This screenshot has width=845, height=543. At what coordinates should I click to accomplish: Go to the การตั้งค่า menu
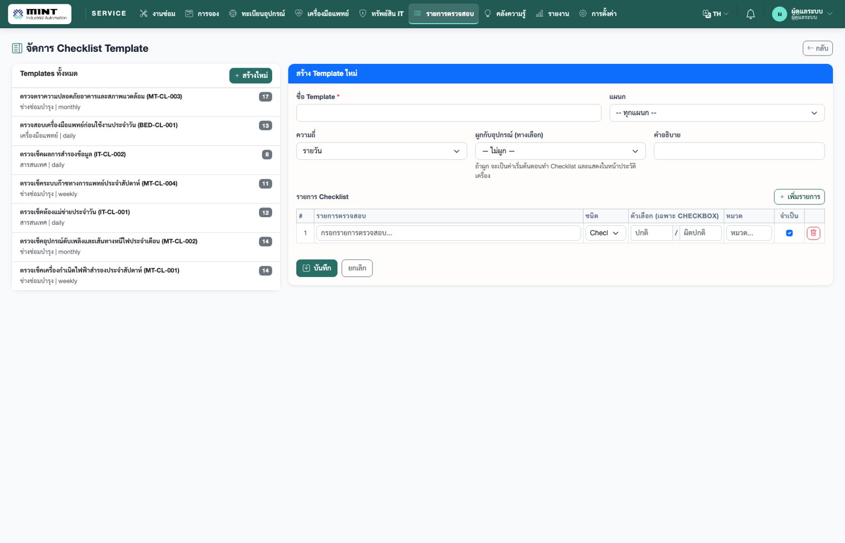click(598, 14)
